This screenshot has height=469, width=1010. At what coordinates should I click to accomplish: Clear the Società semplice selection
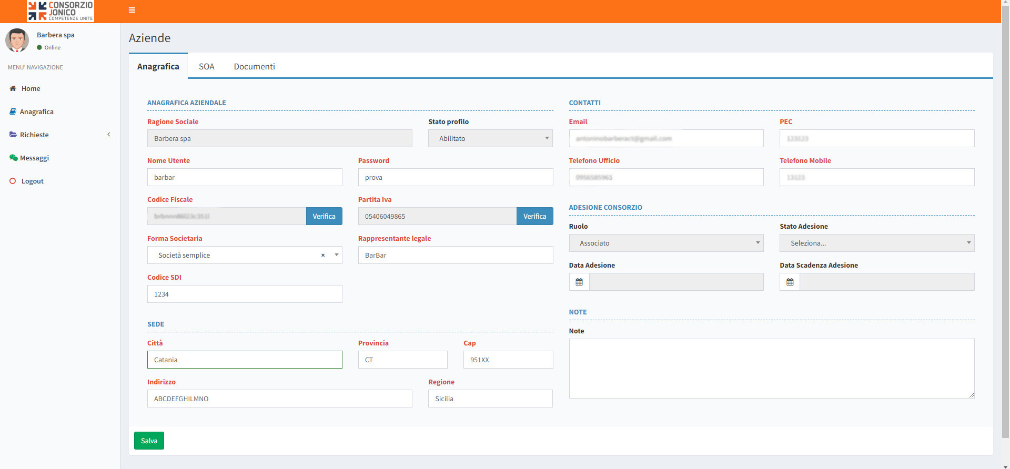tap(323, 255)
